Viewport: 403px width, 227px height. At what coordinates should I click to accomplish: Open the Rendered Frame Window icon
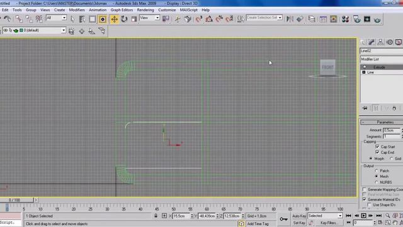coord(367,19)
